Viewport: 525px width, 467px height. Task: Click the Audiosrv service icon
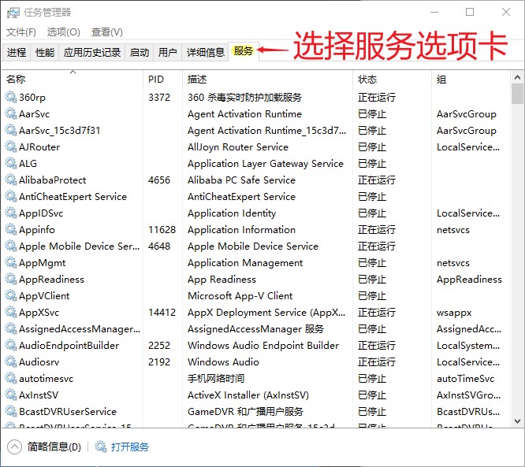click(x=11, y=362)
